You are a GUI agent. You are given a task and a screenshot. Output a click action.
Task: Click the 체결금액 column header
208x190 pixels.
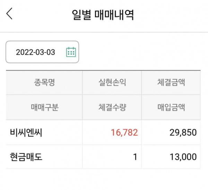171,82
